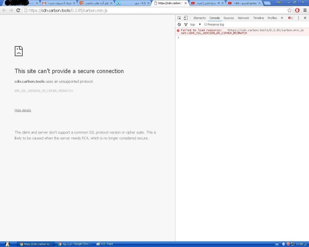The width and height of the screenshot is (309, 247).
Task: Click the console filter funnel icon
Action: 185,24
